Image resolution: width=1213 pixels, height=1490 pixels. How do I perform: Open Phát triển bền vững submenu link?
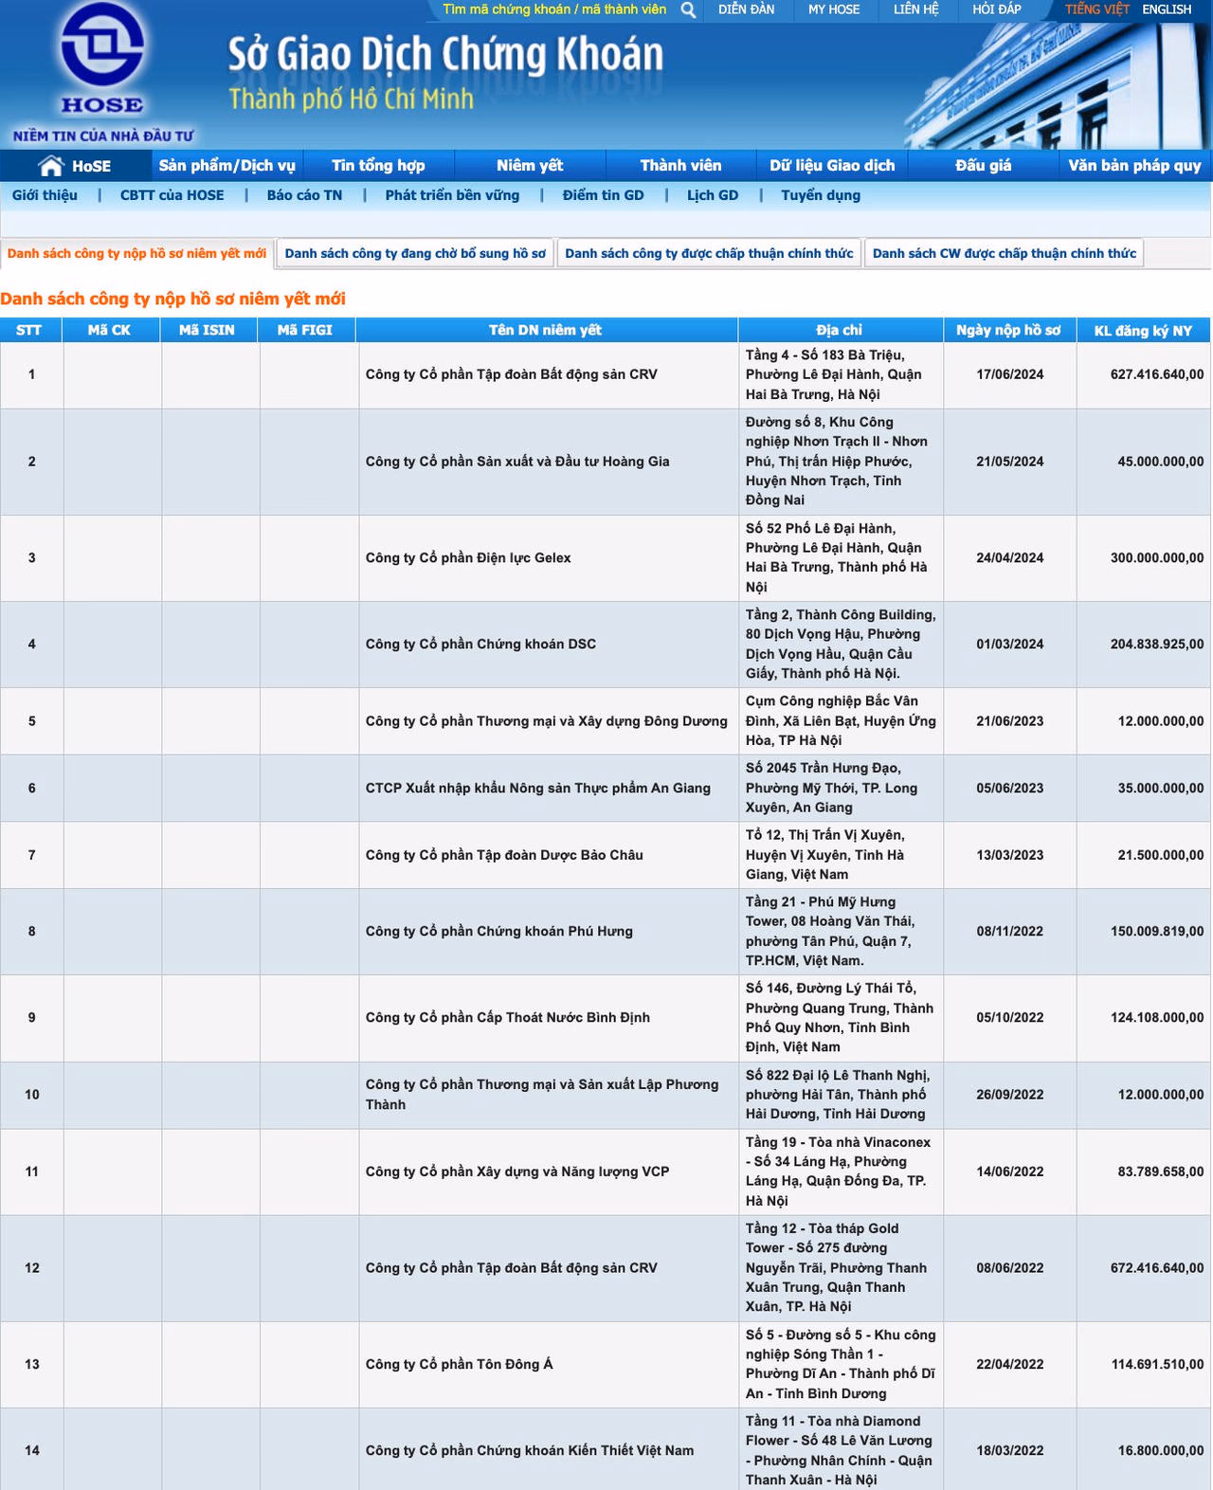click(x=452, y=195)
